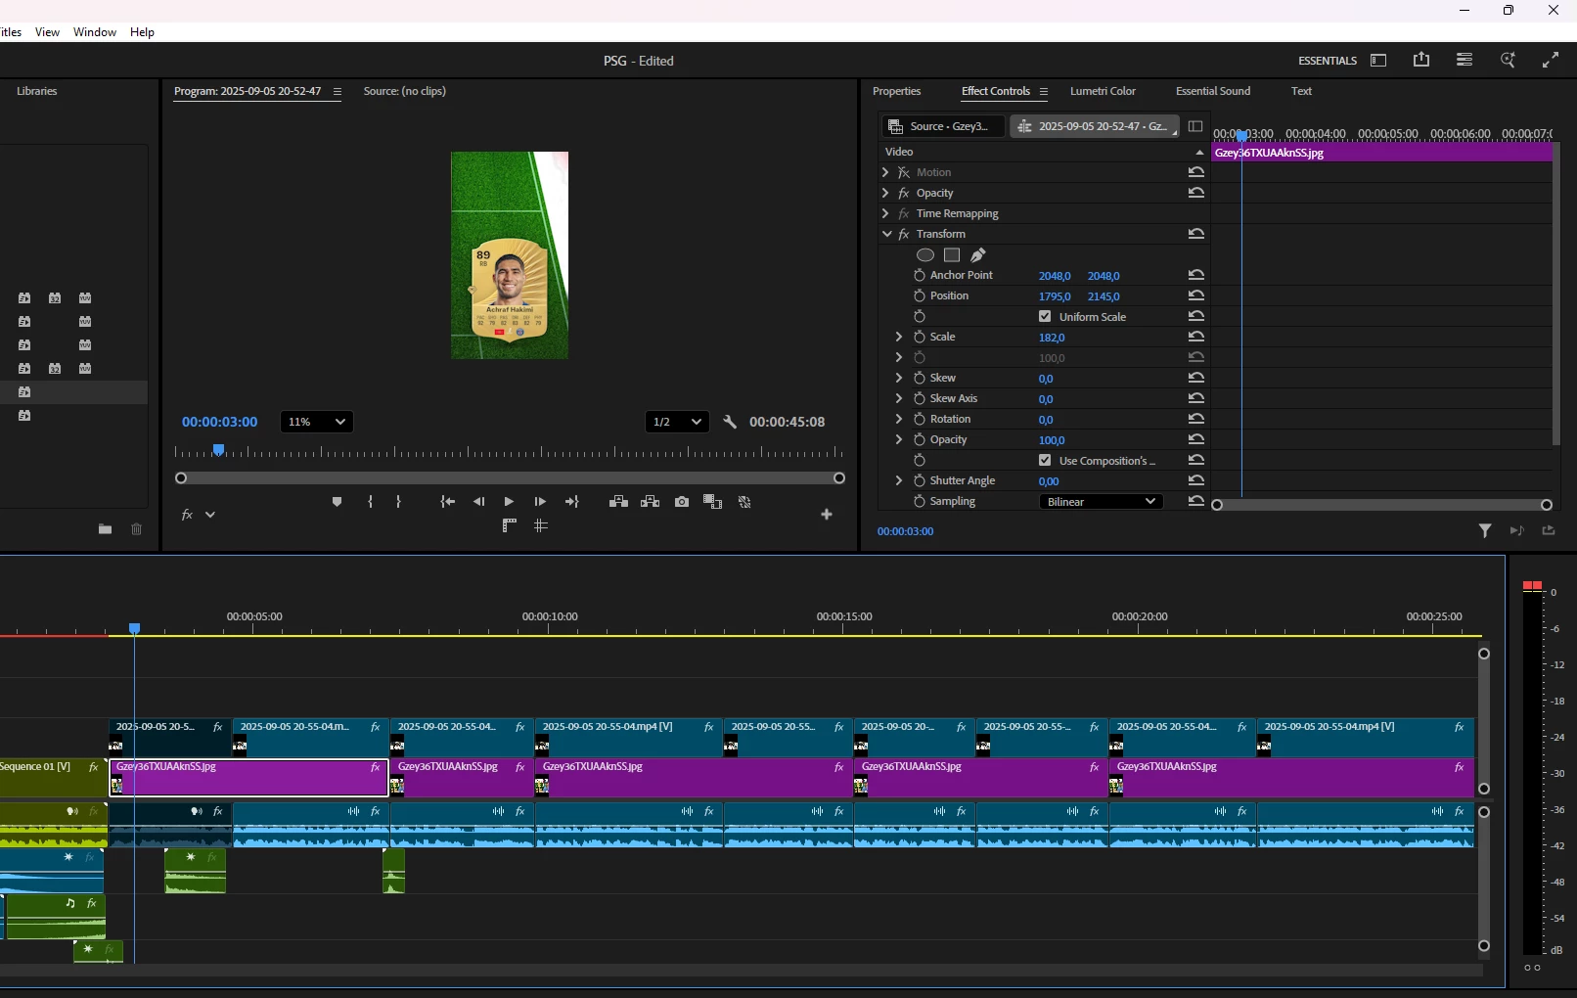Select the free draw bezier pen mask
This screenshot has height=998, width=1577.
click(x=978, y=254)
